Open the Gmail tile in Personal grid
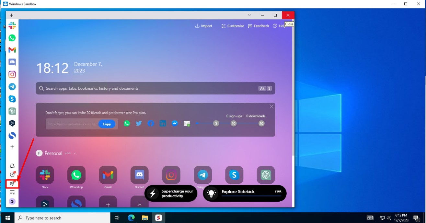Viewport: 426px width, 223px height. pyautogui.click(x=108, y=175)
